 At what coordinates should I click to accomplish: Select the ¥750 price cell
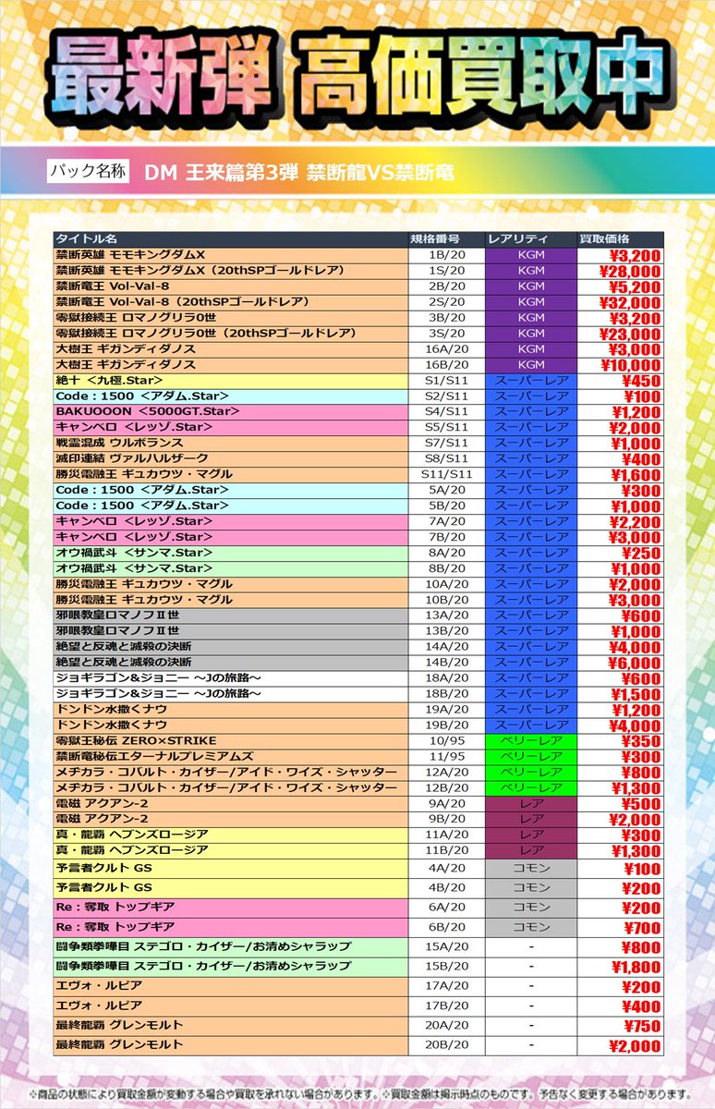620,1026
